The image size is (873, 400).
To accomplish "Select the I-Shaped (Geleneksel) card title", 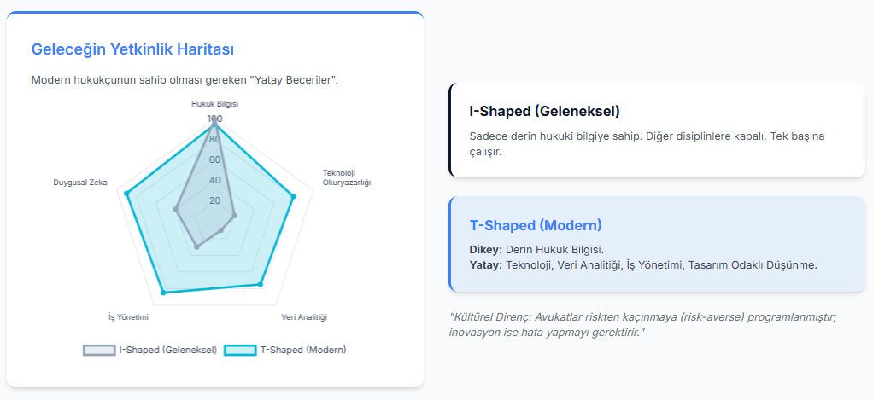I will click(x=544, y=112).
